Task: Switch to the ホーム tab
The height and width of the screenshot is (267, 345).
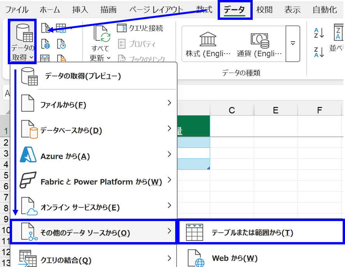Action: pos(50,10)
